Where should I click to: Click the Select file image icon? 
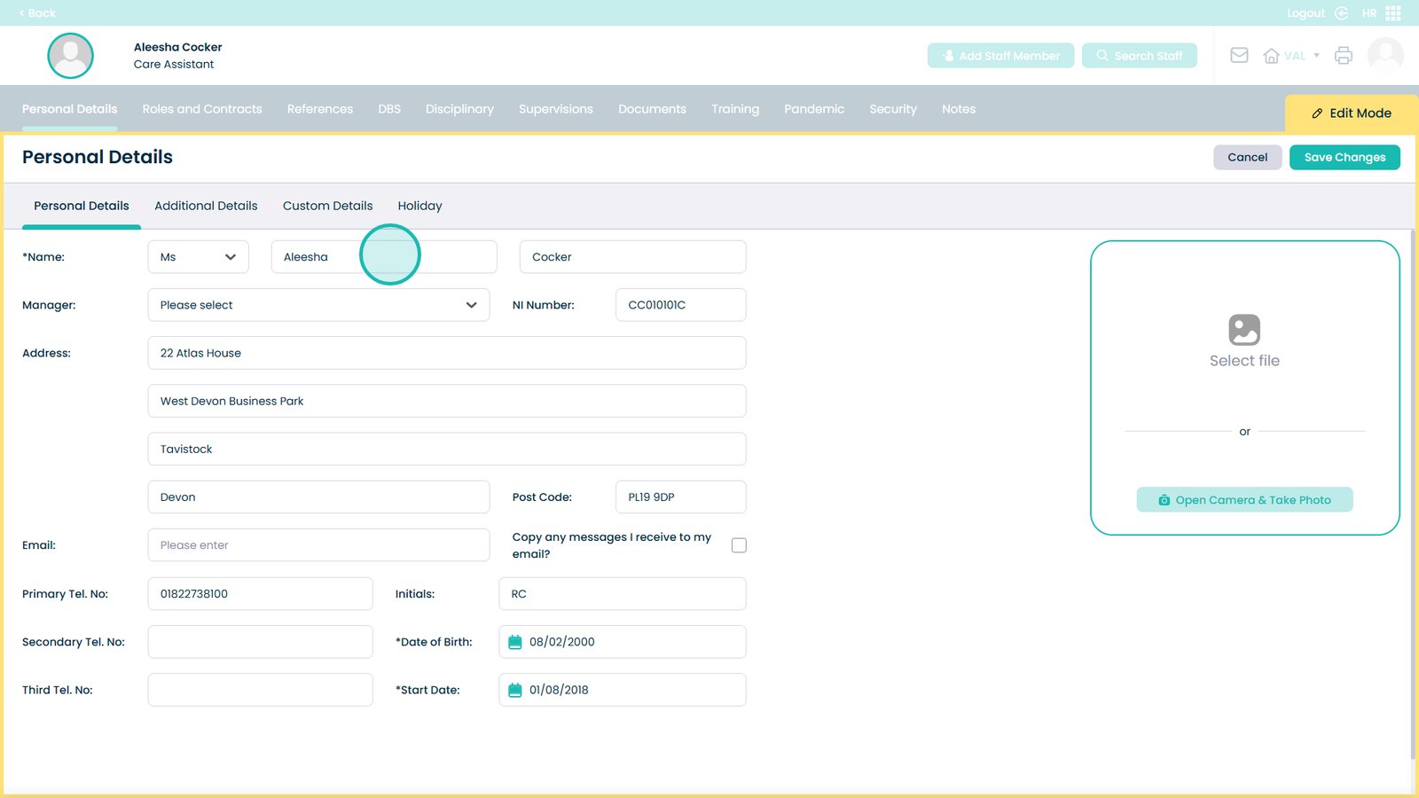[x=1244, y=330]
